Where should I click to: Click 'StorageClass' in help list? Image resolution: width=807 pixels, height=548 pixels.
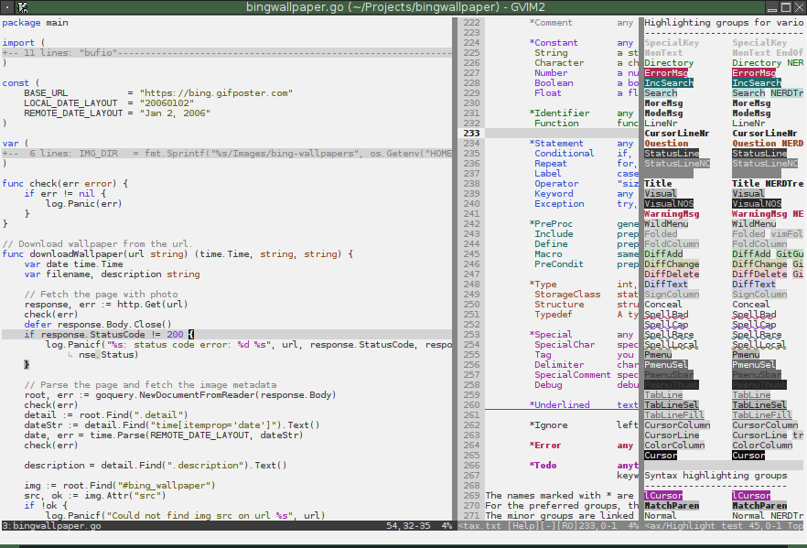567,295
